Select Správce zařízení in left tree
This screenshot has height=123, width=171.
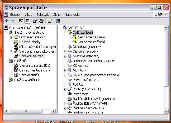[32, 56]
